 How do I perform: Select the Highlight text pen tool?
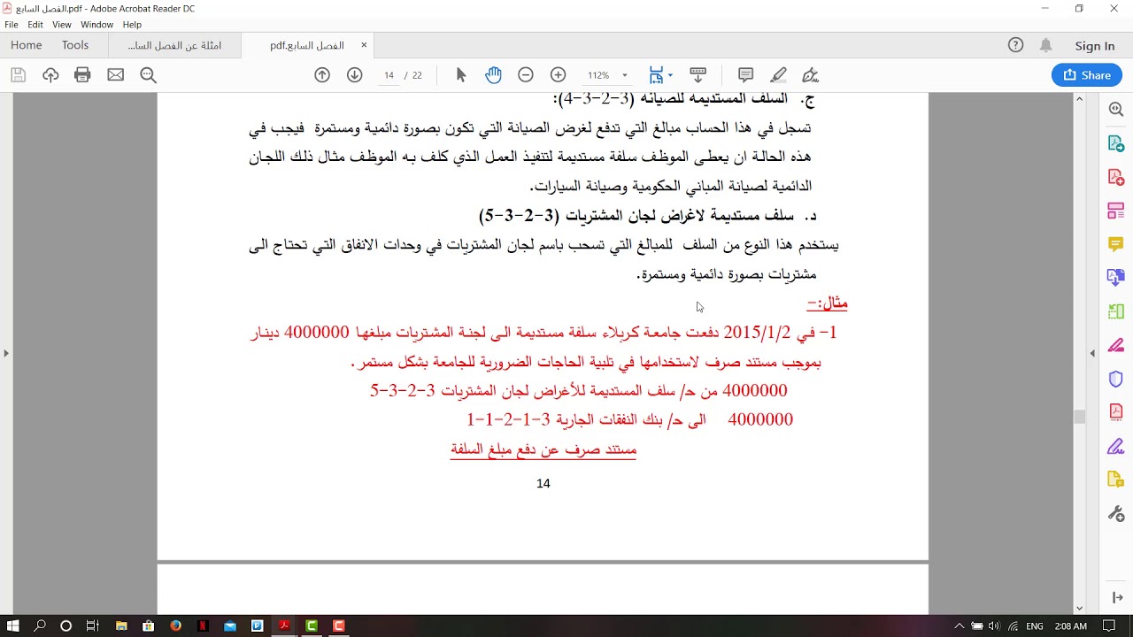[778, 75]
